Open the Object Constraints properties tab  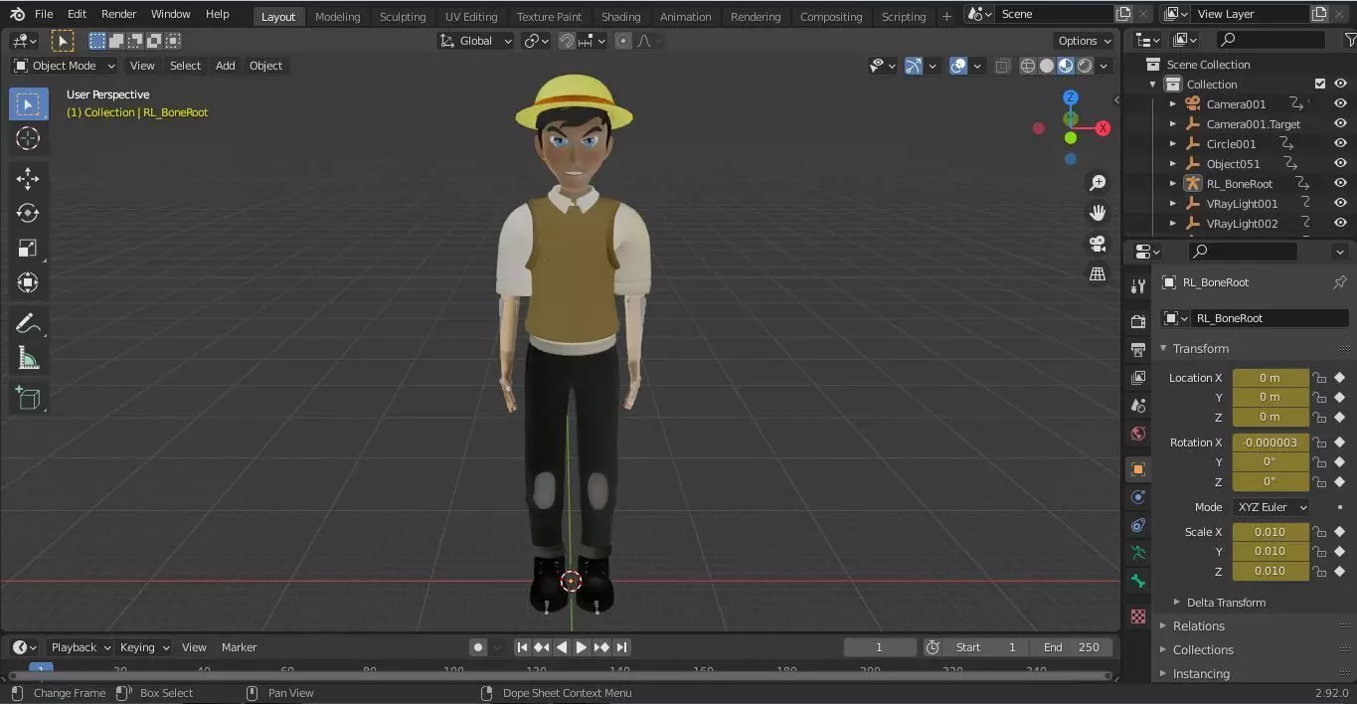(x=1138, y=524)
